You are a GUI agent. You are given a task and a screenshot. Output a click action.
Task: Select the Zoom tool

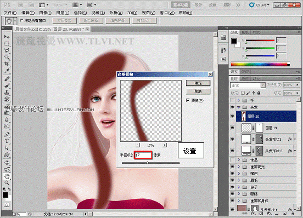tap(7, 183)
